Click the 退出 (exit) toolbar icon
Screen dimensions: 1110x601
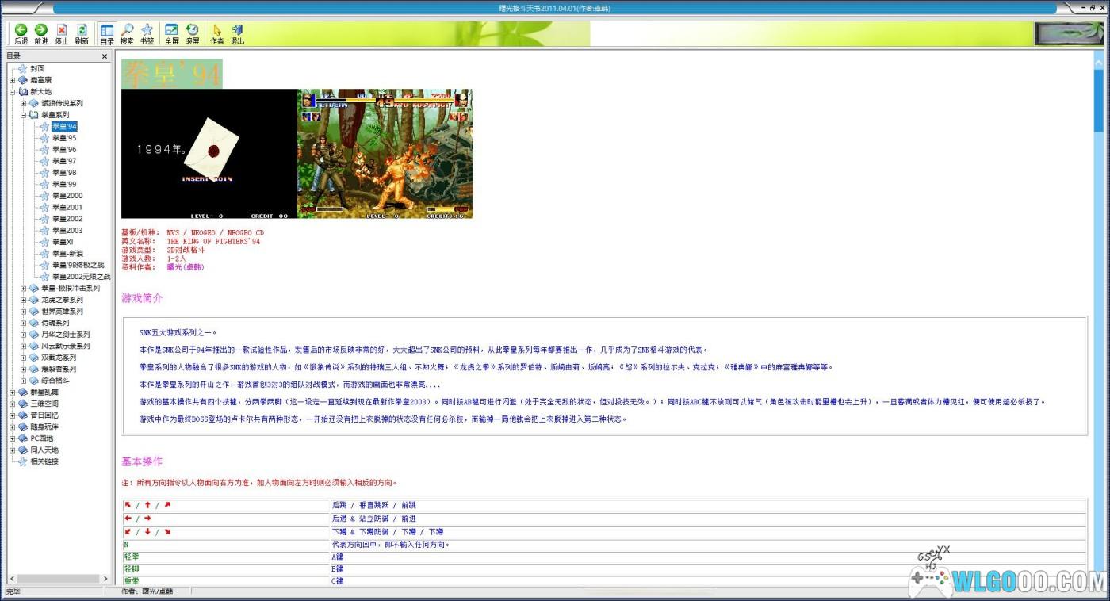click(x=237, y=33)
